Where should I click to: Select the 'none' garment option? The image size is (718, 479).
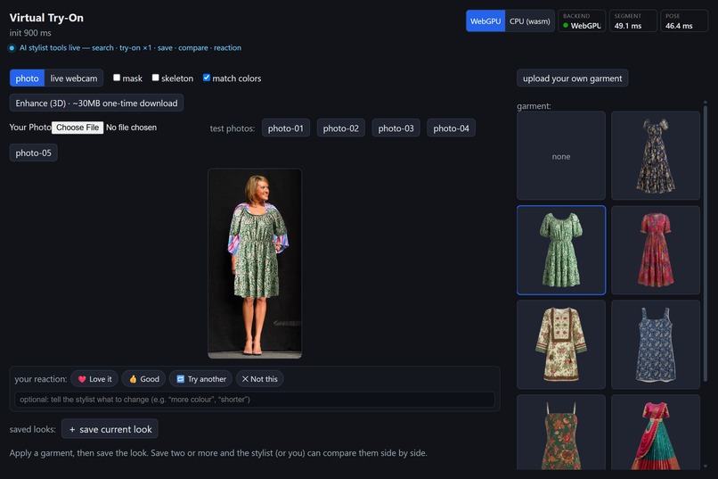pos(561,155)
